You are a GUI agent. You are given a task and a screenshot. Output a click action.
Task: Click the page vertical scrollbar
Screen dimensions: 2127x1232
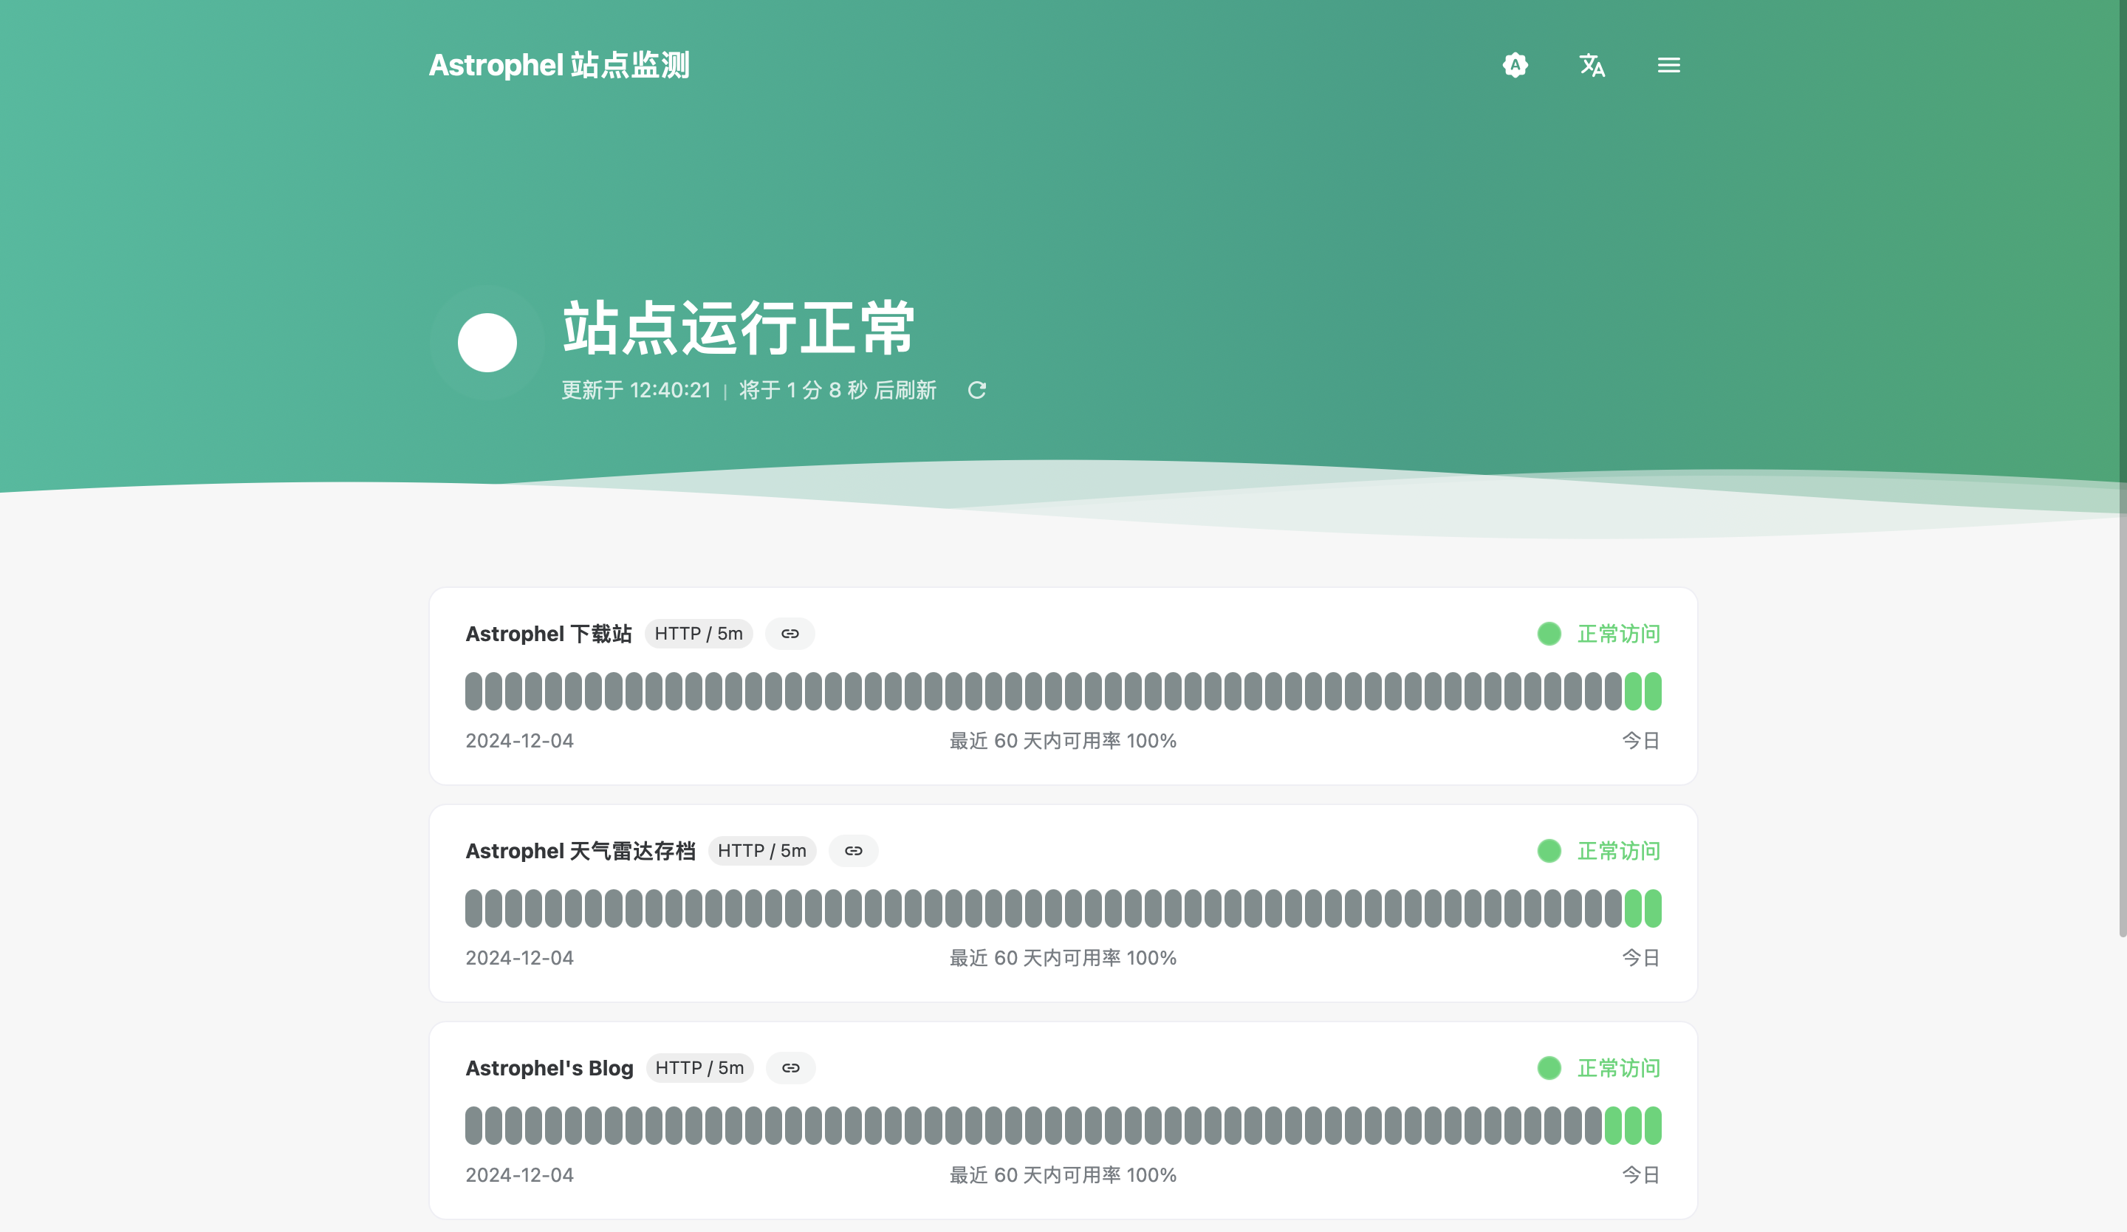pos(2122,468)
